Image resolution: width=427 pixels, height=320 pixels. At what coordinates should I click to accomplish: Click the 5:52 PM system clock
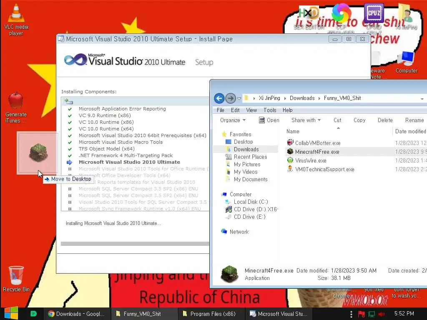404,313
